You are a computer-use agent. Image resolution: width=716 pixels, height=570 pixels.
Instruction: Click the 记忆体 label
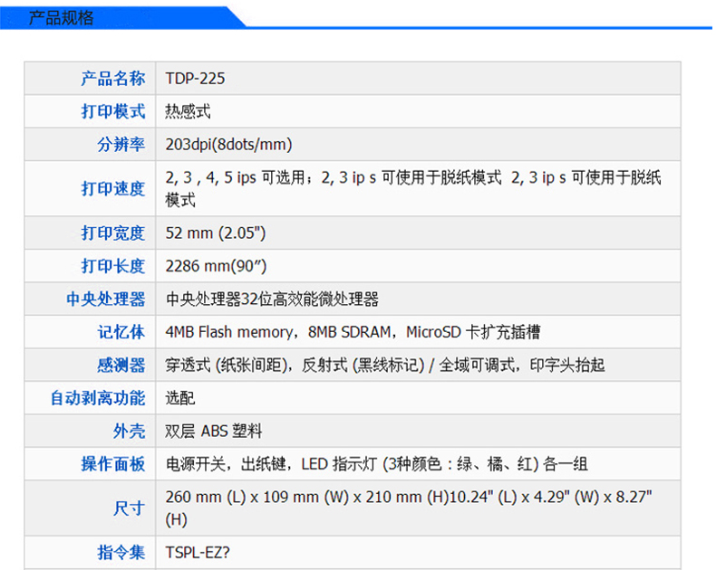pos(121,332)
